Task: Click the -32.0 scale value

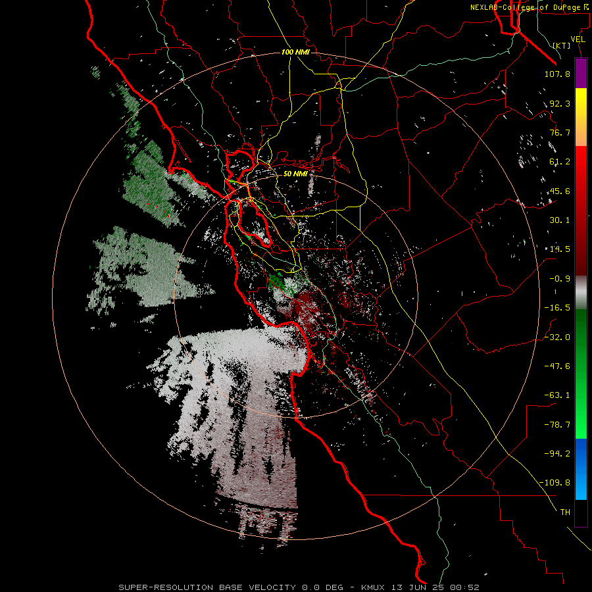Action: point(557,337)
